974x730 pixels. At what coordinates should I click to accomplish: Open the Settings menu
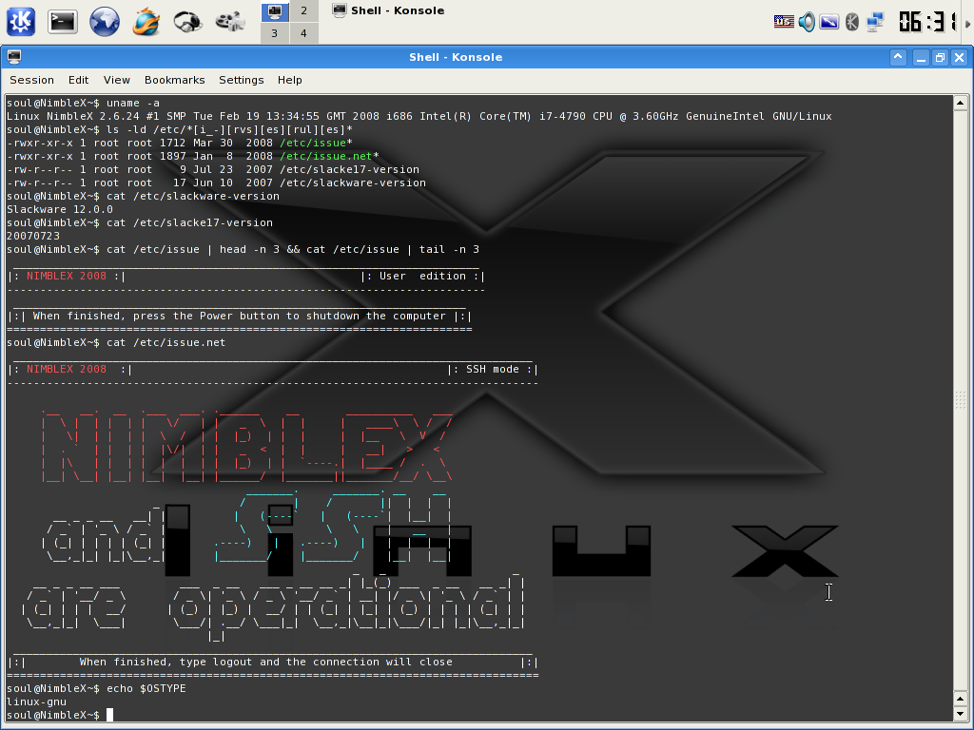pos(241,80)
